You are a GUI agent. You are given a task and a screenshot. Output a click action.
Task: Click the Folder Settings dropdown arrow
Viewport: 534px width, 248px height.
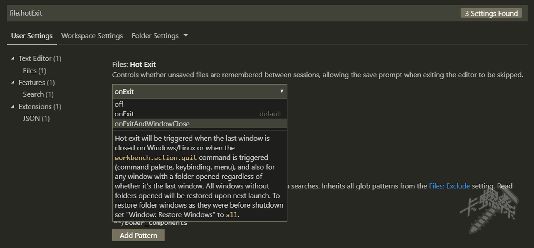click(x=186, y=35)
